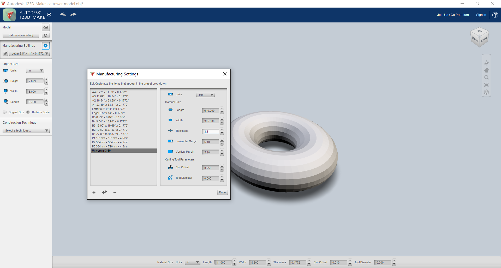This screenshot has width=501, height=268.
Task: Select the Original Size radio button
Action: [5, 112]
